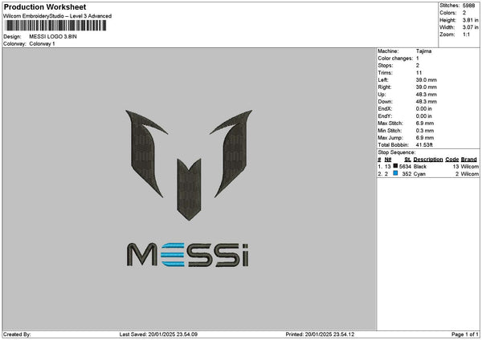Screen dimensions: 482x340
Task: Click the 'Code' column header
Action: (x=451, y=160)
